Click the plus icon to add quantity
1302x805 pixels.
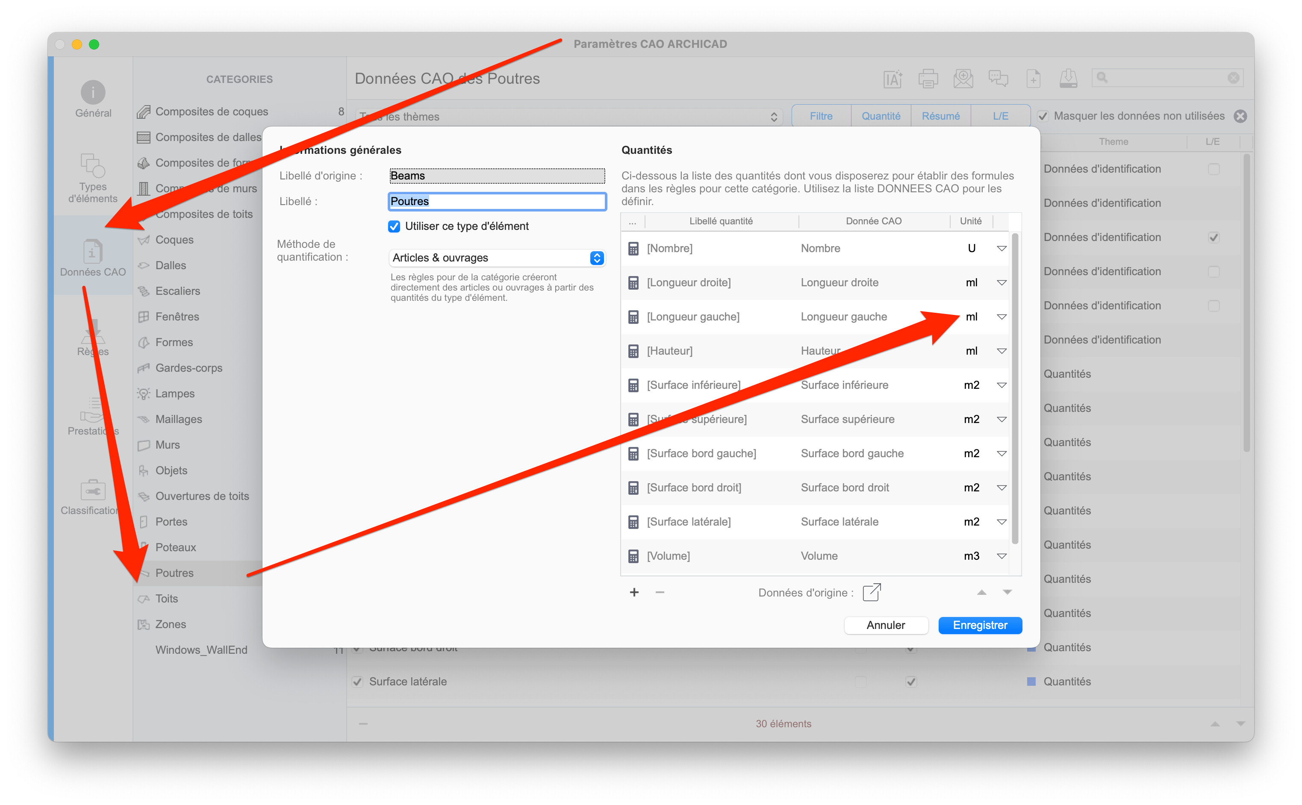[x=634, y=592]
